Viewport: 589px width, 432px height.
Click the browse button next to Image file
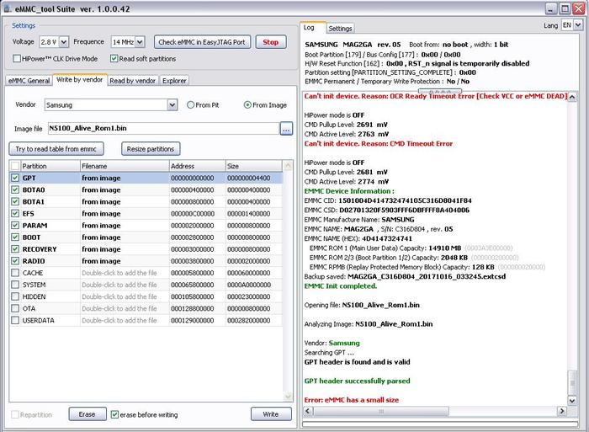(286, 129)
